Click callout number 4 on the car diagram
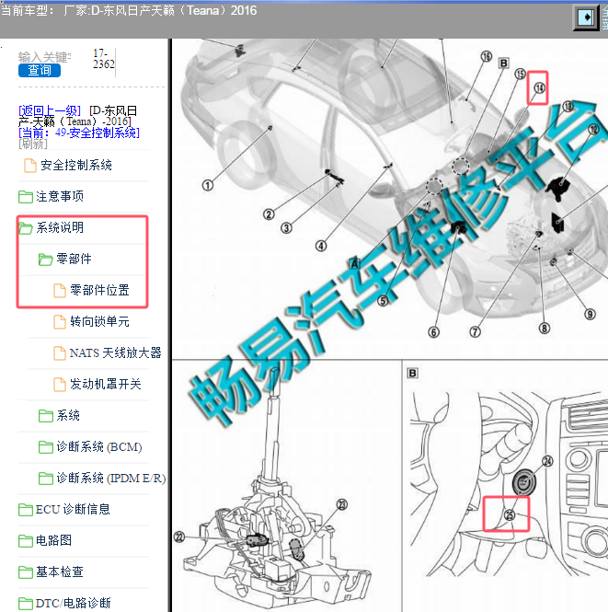 (x=321, y=246)
